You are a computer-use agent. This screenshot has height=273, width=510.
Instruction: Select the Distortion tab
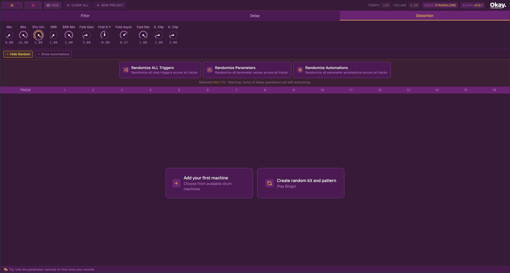(x=425, y=16)
